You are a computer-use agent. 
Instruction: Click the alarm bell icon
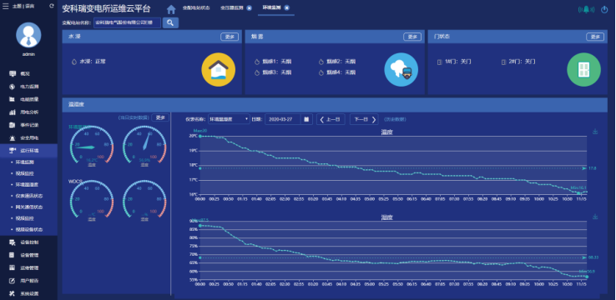(x=586, y=9)
